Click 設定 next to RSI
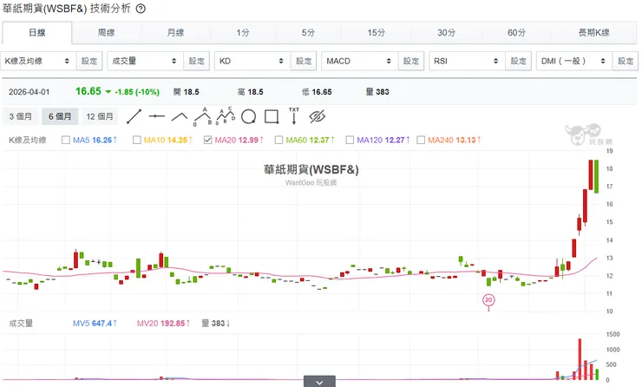The height and width of the screenshot is (387, 642). 518,61
